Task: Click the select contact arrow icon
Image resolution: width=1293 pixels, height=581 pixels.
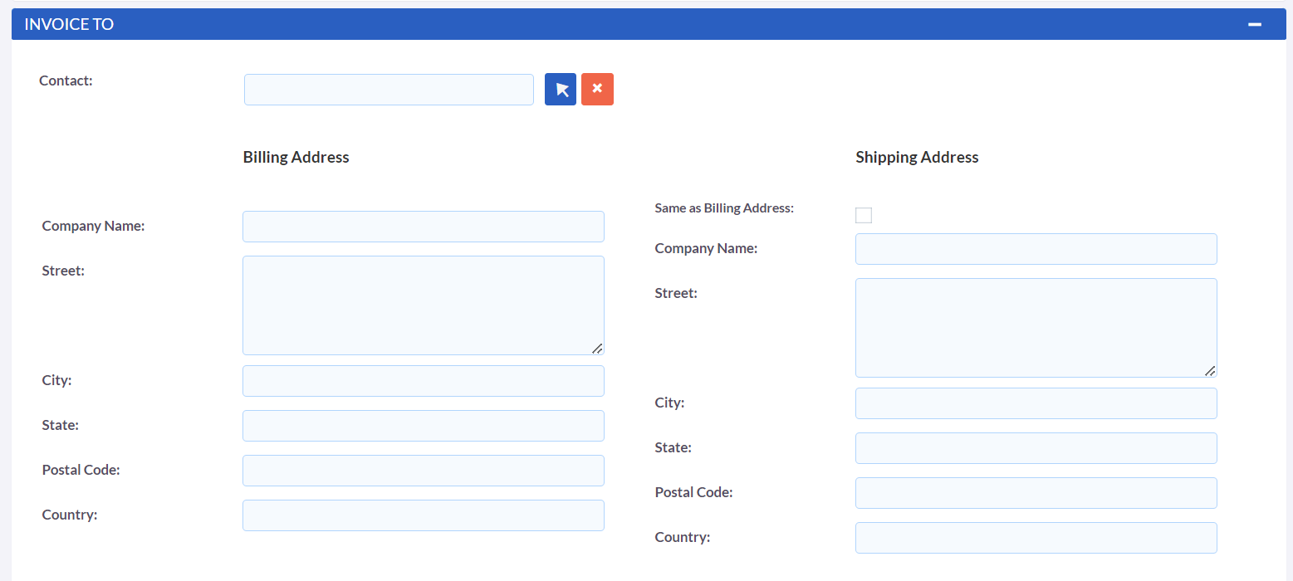Action: 561,90
